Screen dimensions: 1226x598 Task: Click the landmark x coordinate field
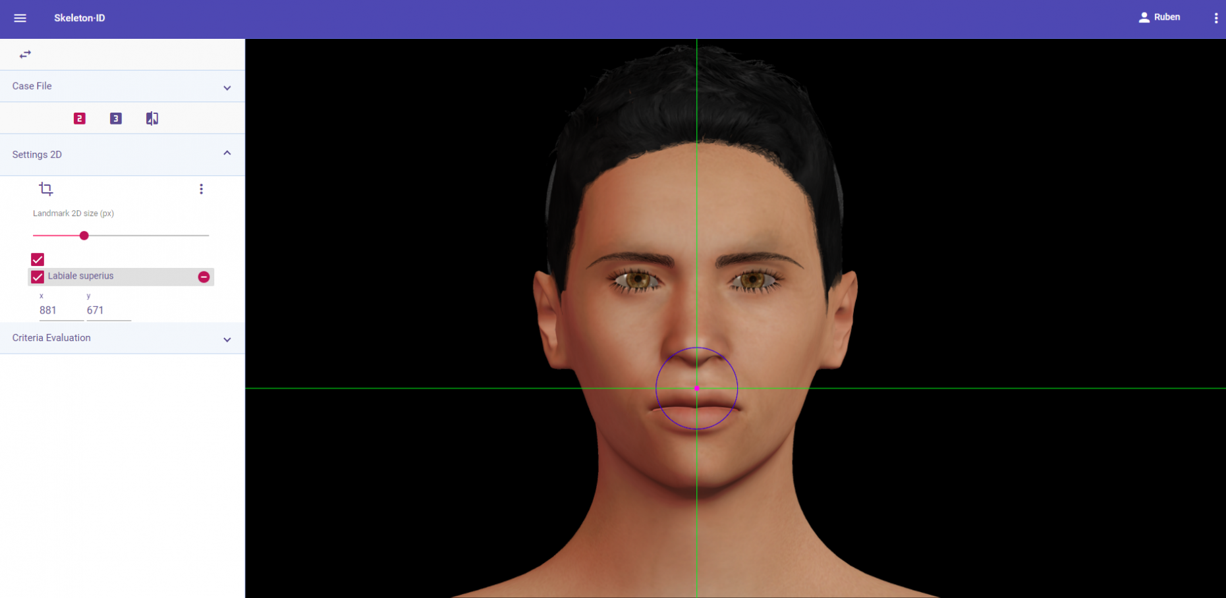pyautogui.click(x=61, y=310)
